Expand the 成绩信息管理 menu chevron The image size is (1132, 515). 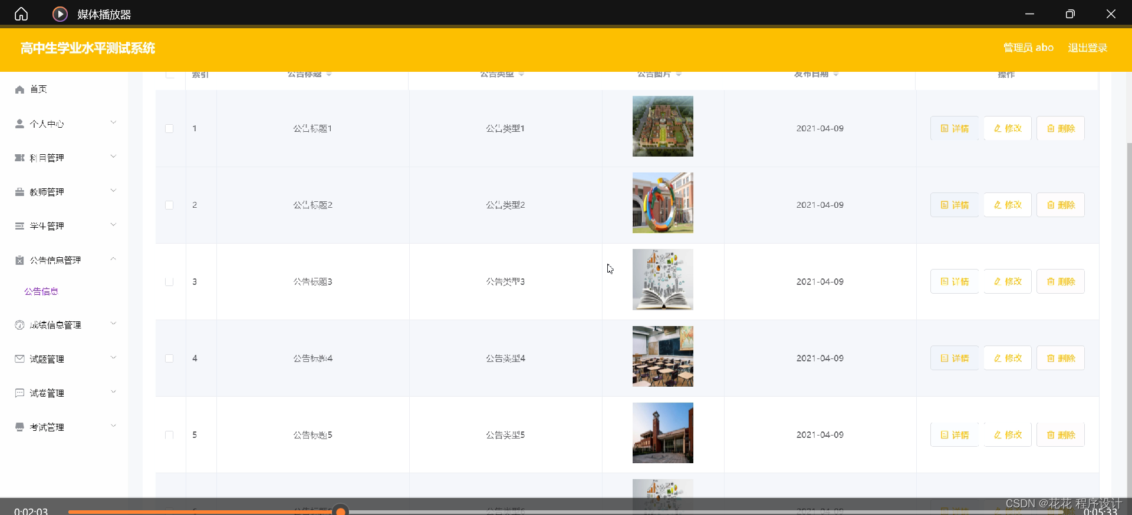point(113,324)
